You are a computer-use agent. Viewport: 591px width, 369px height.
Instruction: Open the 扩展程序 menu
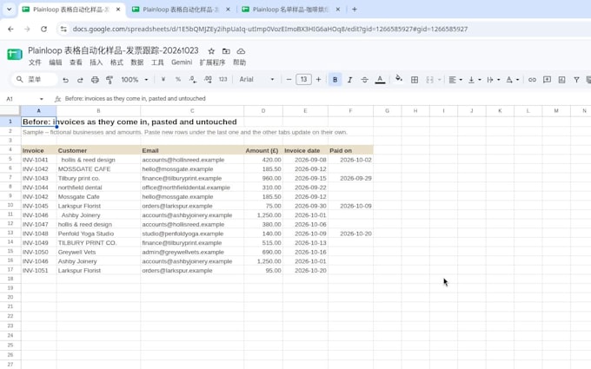213,63
